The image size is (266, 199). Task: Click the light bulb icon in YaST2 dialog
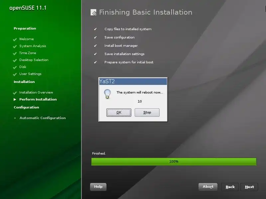pyautogui.click(x=107, y=94)
